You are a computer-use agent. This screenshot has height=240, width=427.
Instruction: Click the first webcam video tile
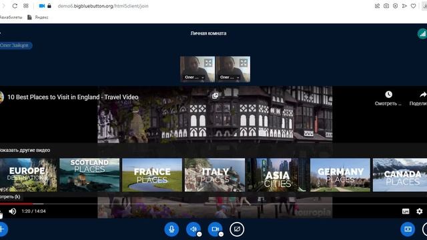197,69
